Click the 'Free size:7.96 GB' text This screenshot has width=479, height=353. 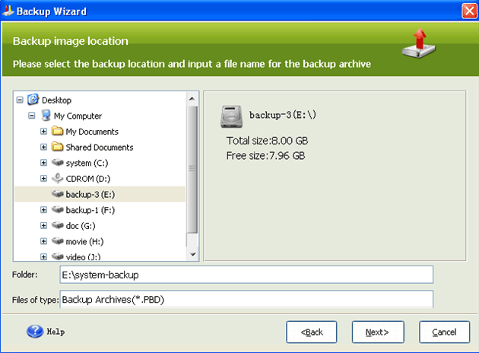coord(265,155)
